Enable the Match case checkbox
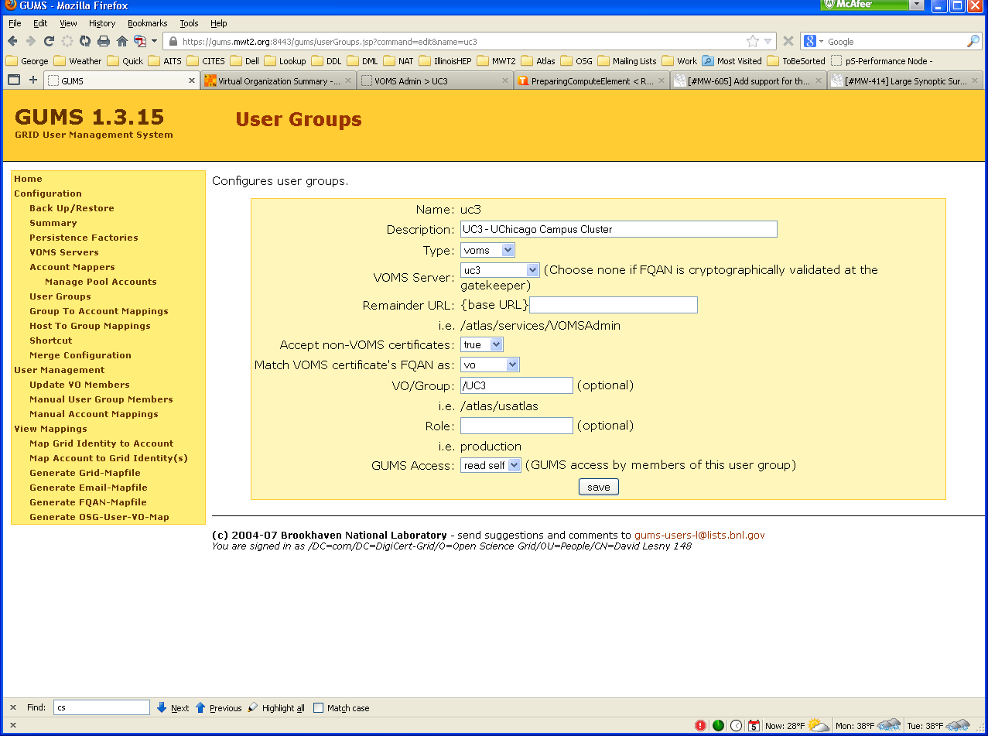The width and height of the screenshot is (988, 736). point(317,707)
